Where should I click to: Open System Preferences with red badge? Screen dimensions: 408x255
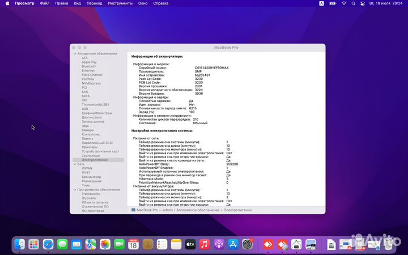pos(248,244)
